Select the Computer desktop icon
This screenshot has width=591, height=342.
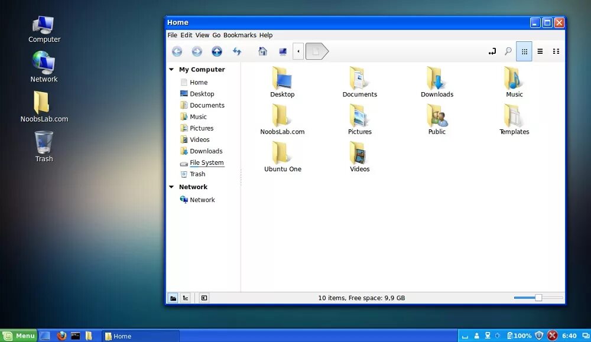click(x=44, y=30)
